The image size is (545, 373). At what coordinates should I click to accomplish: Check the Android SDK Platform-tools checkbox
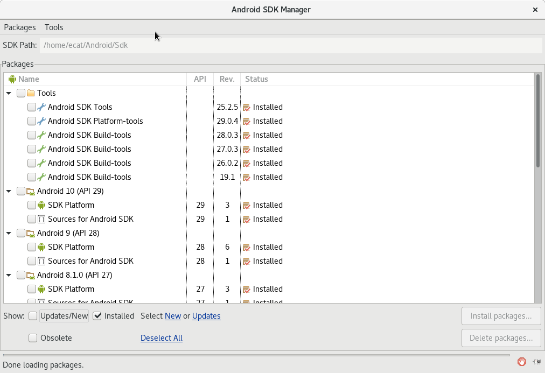tap(32, 121)
